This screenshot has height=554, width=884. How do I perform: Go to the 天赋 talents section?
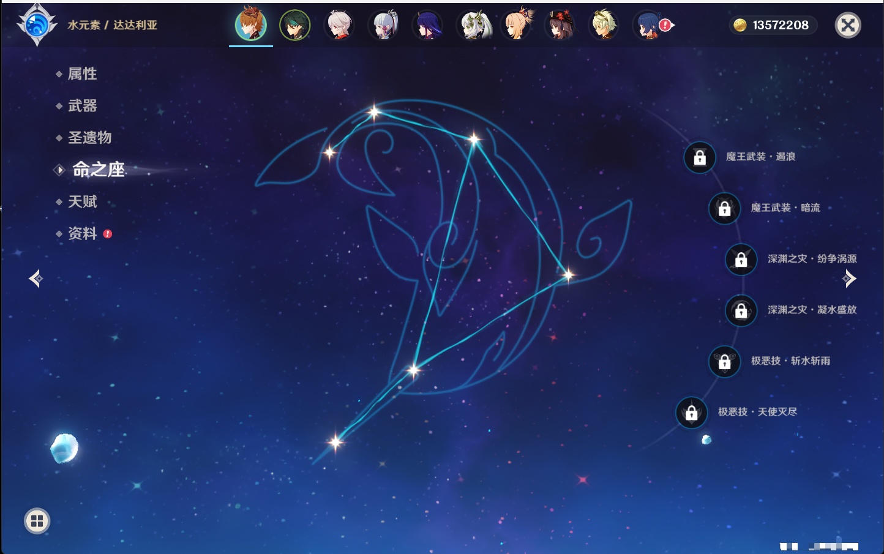tap(82, 201)
